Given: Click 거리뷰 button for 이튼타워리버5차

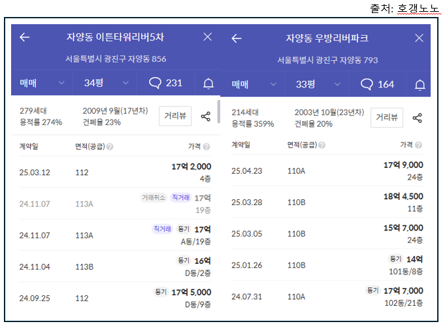Looking at the screenshot, I should tap(175, 116).
